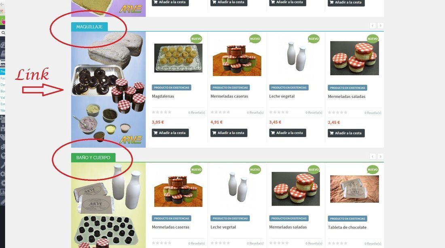Click the wrench icon in the sidebar
This screenshot has height=248, width=445.
[2, 165]
